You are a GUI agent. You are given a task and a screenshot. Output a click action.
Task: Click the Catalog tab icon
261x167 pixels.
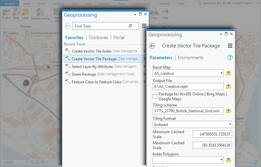5,33
